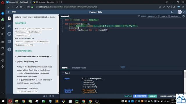Open history clock in the Opera sidebar
The height and width of the screenshot is (104, 186).
point(3,60)
